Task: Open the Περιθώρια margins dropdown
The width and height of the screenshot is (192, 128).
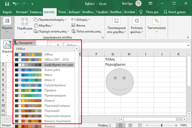Action: point(25,26)
